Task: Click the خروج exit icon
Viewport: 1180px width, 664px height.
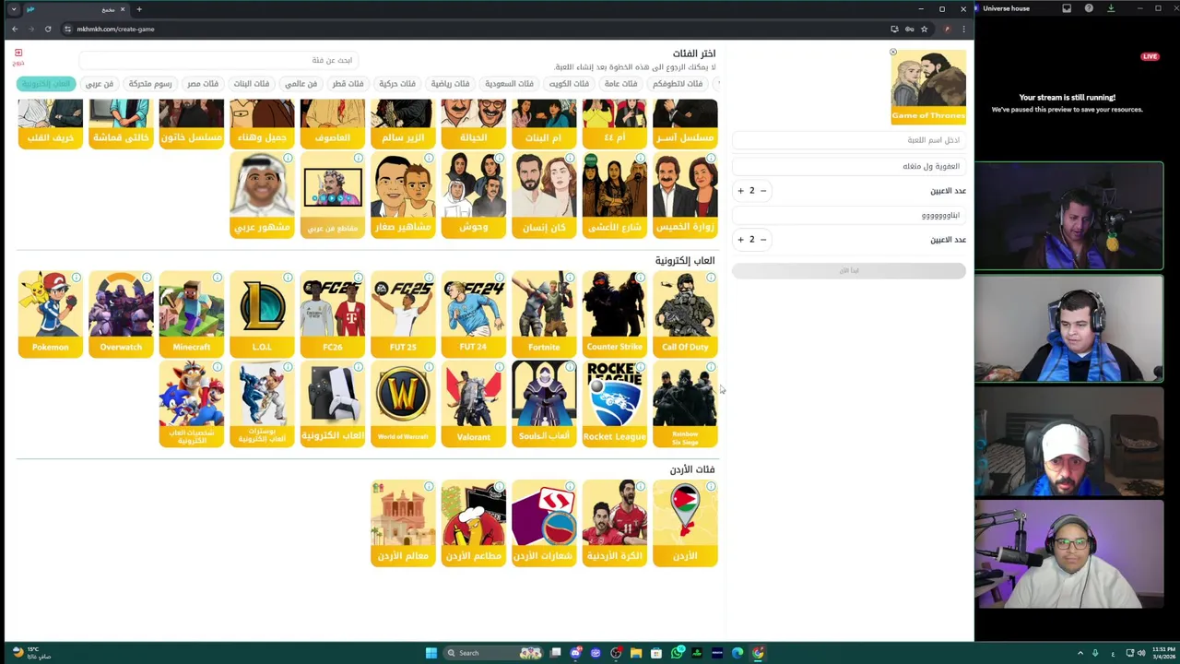Action: point(18,57)
